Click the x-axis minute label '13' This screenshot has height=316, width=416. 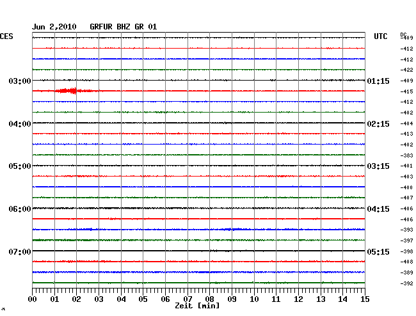tap(321, 299)
